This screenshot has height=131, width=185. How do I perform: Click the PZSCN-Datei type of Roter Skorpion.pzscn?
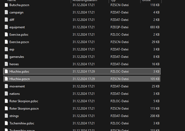[120, 108]
